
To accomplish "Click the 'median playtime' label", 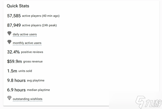I will 38,90.
